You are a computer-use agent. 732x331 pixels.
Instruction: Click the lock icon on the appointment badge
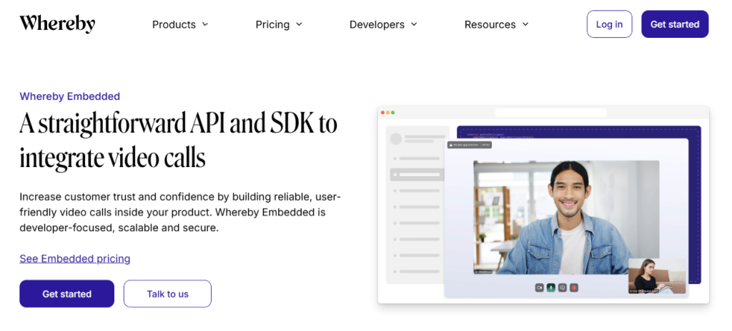coord(451,145)
